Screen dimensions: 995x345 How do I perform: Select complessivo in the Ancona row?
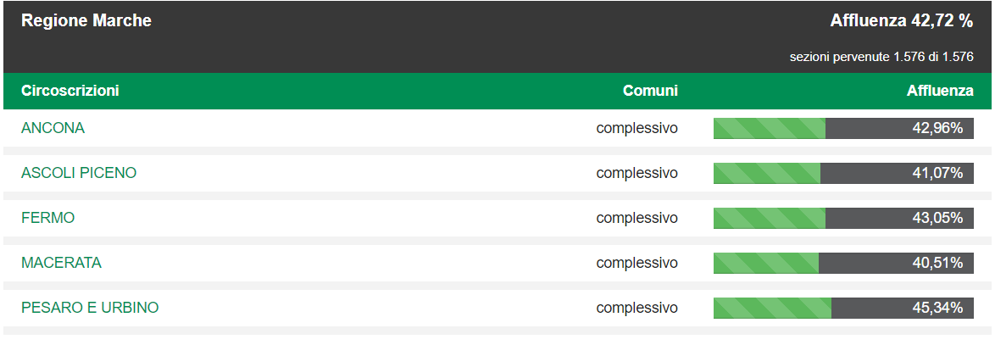pyautogui.click(x=636, y=129)
